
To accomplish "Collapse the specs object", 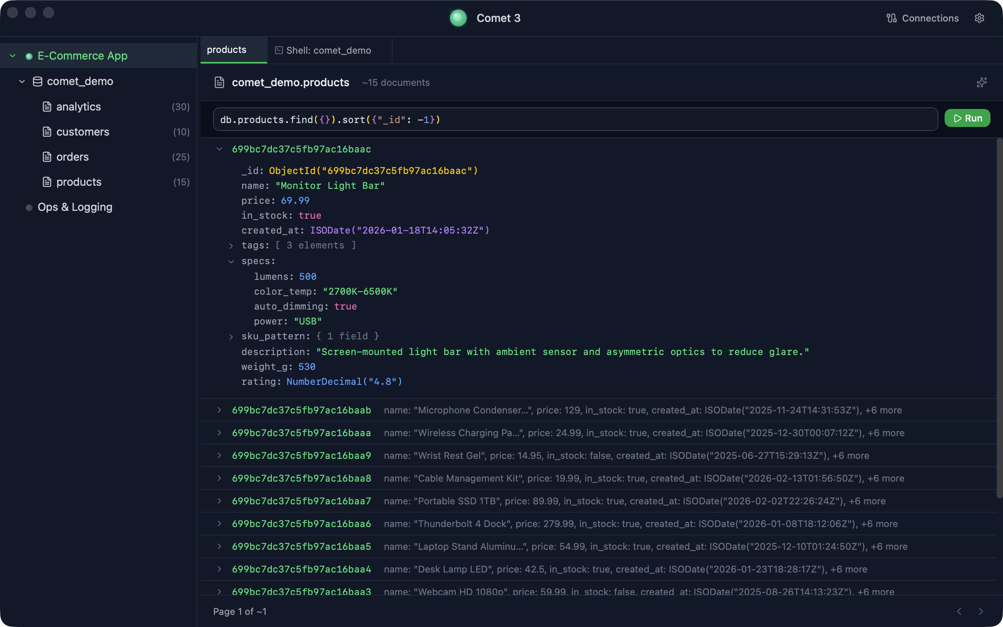I will click(231, 261).
